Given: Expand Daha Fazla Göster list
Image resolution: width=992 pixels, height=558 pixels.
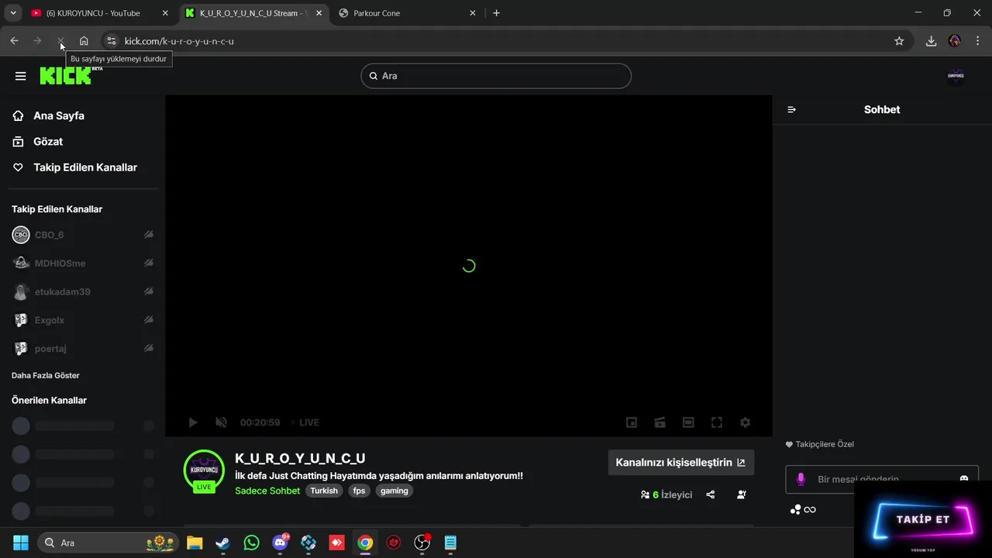Looking at the screenshot, I should coord(46,375).
